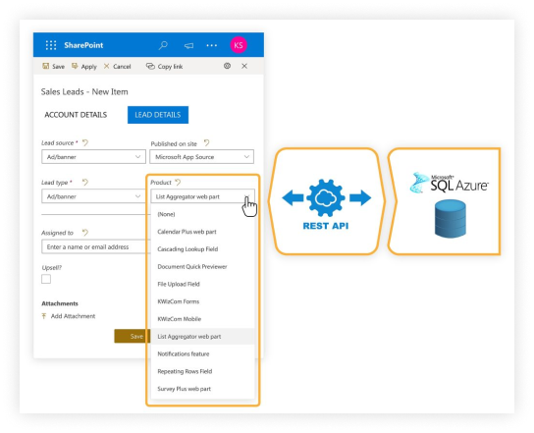Image resolution: width=534 pixels, height=433 pixels.
Task: Open the SharePoint app launcher grid
Action: (51, 45)
